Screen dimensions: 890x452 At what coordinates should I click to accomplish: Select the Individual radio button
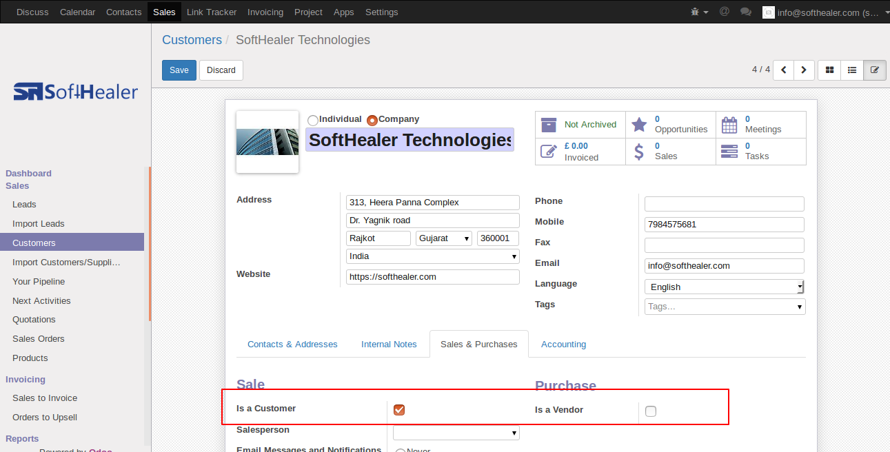(x=313, y=120)
